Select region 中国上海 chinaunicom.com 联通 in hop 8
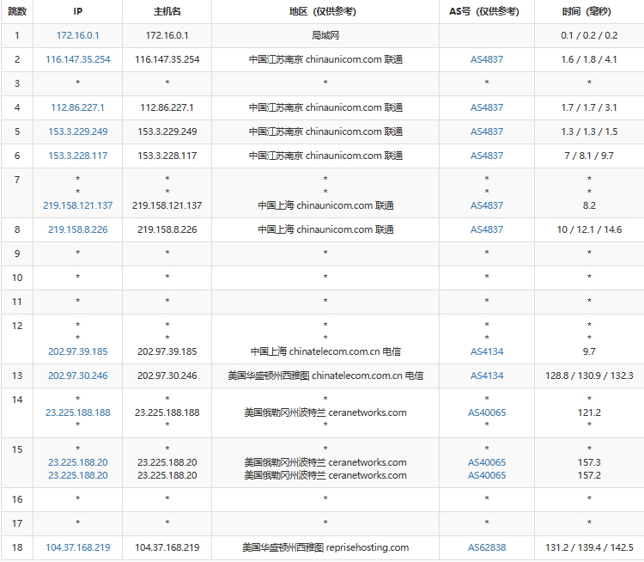 pyautogui.click(x=325, y=229)
